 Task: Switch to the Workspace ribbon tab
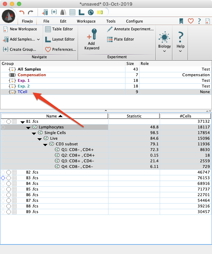(x=86, y=21)
